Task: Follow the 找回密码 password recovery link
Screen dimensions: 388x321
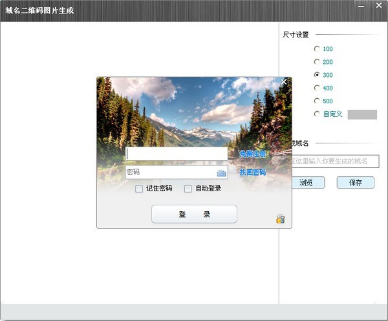Action: point(252,172)
